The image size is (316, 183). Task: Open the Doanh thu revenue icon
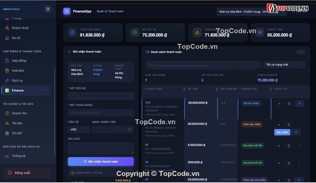coord(7,113)
